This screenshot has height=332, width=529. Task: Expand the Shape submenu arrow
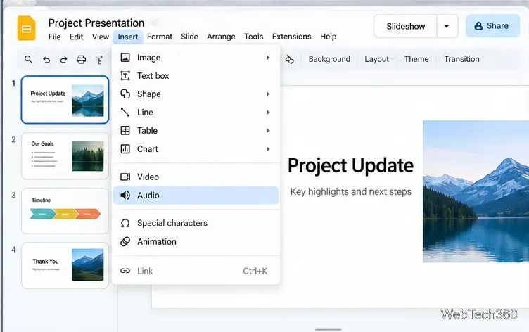click(x=268, y=94)
